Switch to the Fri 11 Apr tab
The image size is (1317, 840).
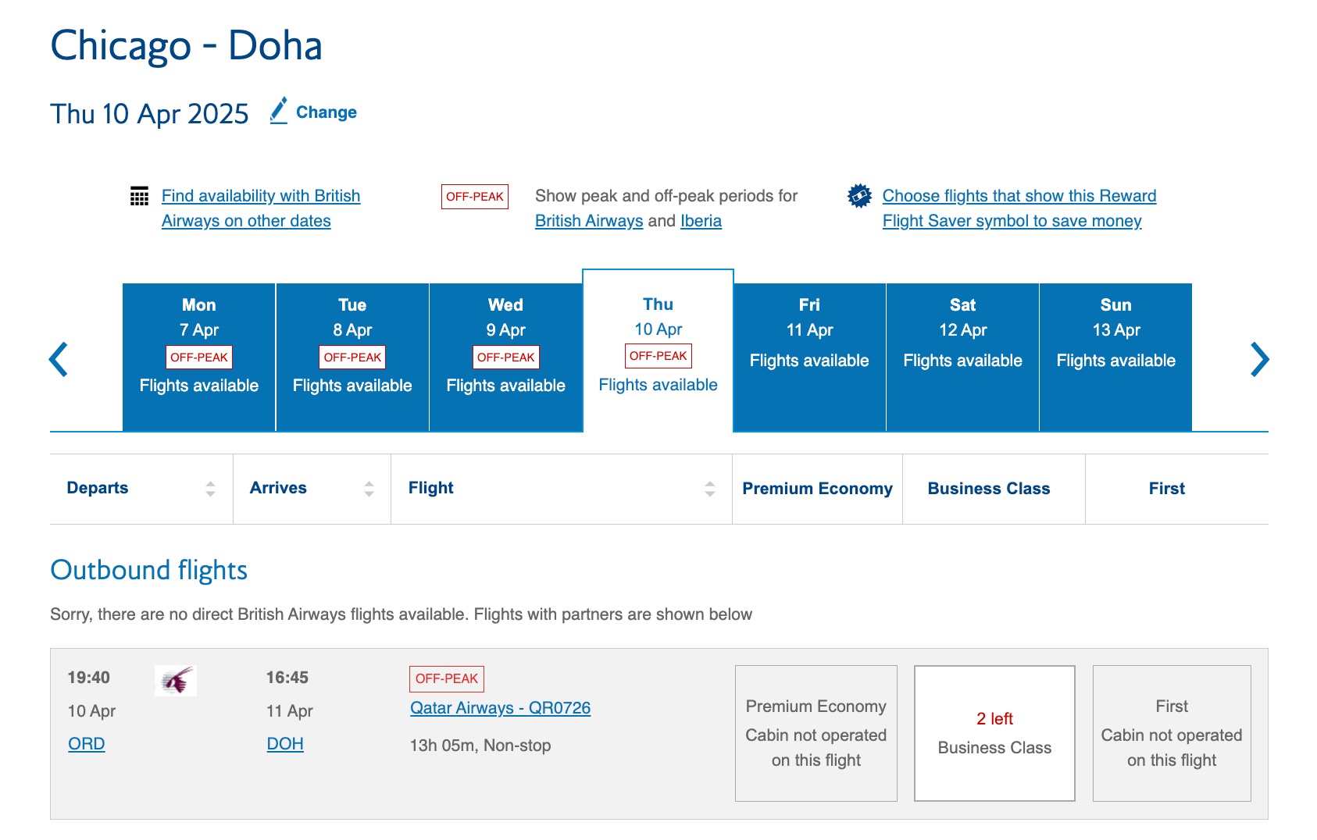[808, 355]
